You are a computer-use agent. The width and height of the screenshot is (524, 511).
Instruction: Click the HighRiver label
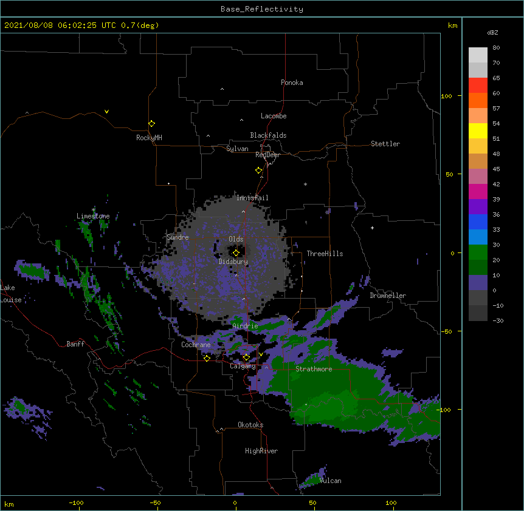click(x=261, y=451)
